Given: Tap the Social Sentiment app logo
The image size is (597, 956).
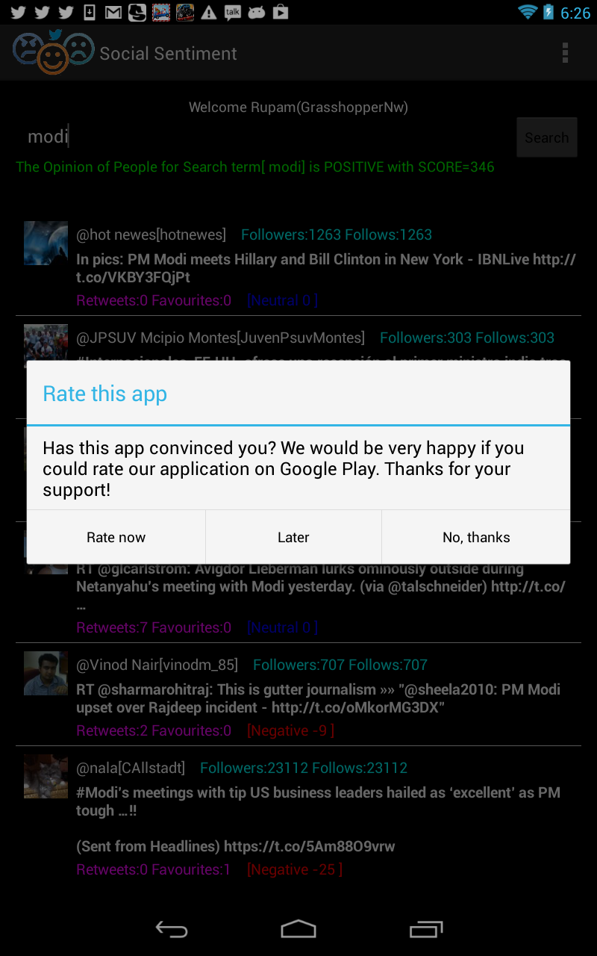Looking at the screenshot, I should coord(53,52).
